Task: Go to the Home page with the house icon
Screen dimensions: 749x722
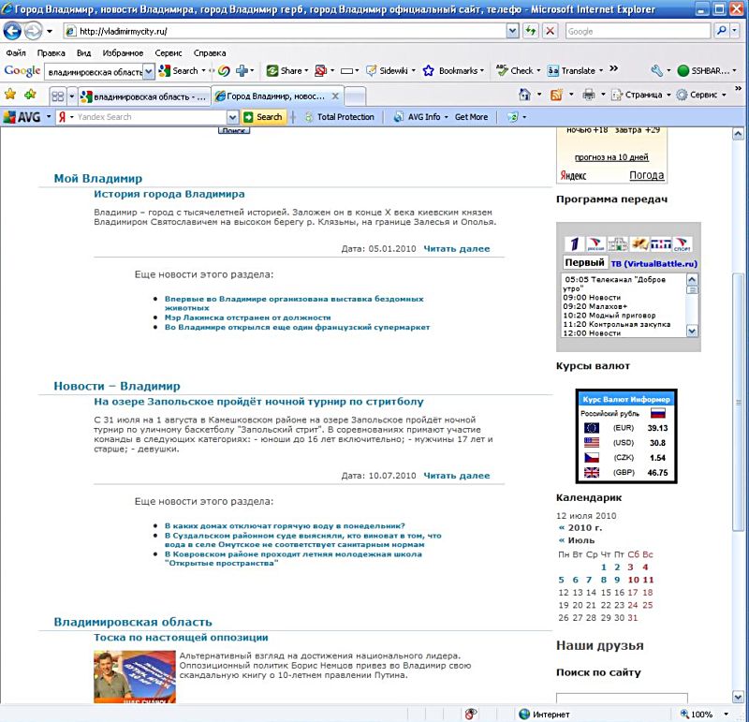Action: pos(524,95)
